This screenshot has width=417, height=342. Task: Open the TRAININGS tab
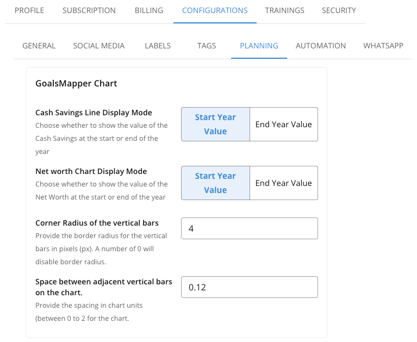coord(285,10)
